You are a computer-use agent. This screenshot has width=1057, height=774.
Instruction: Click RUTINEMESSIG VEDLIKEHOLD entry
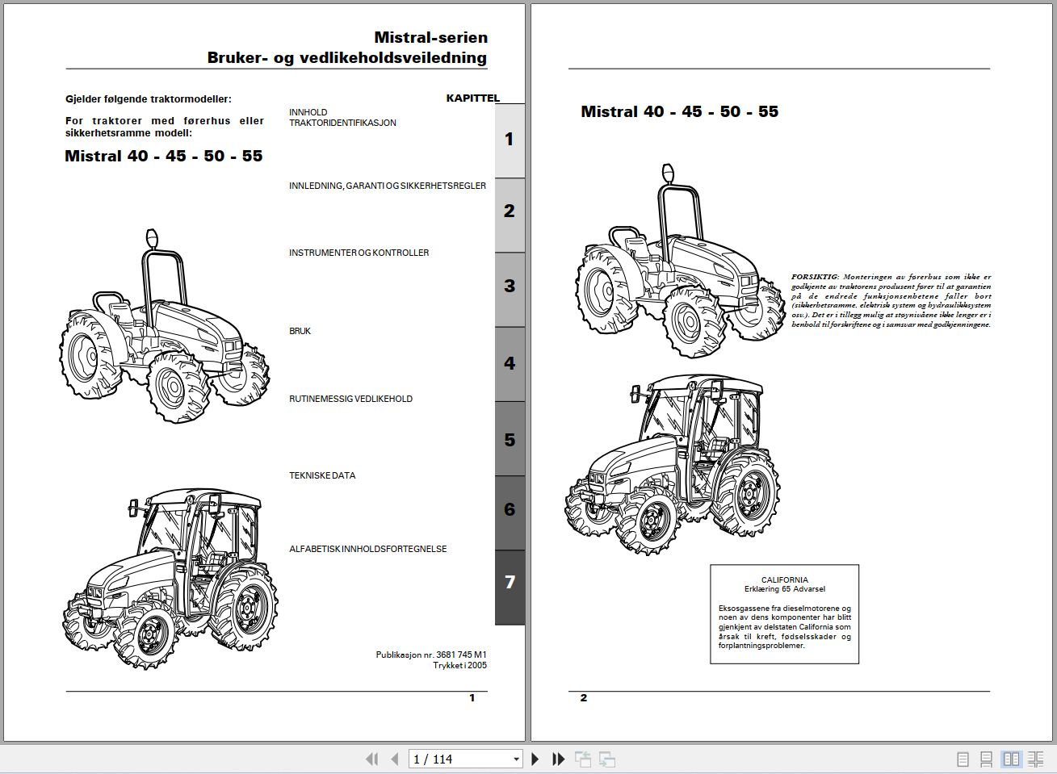(x=350, y=399)
